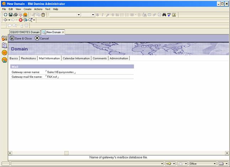Open the Actions menu
The image size is (230, 167).
(38, 9)
